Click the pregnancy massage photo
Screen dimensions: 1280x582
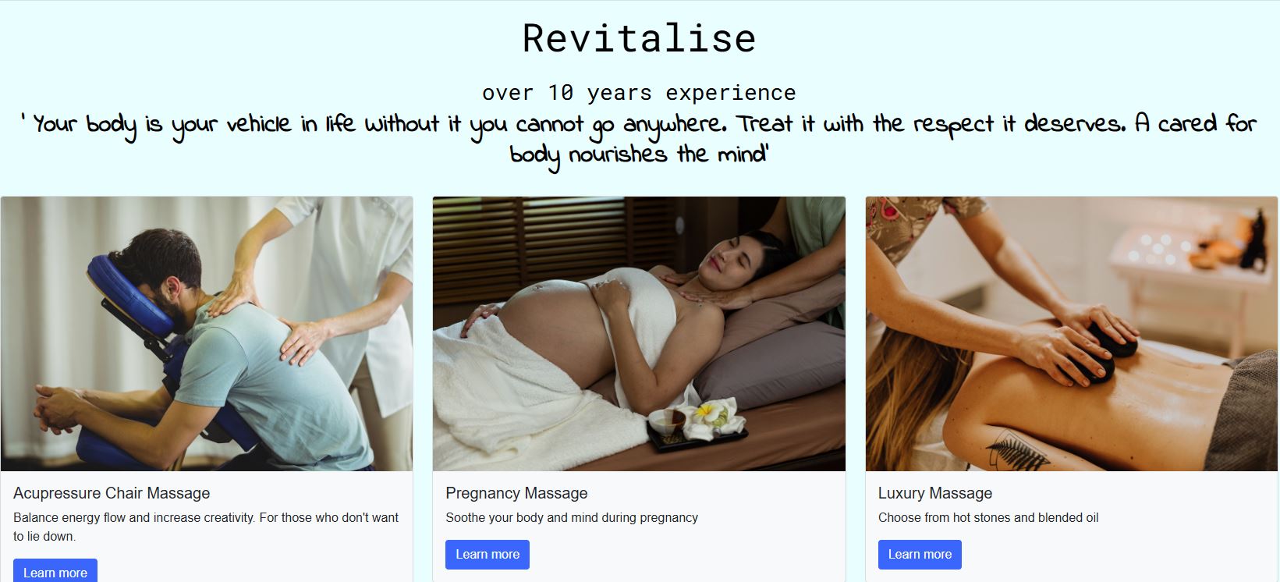point(639,334)
